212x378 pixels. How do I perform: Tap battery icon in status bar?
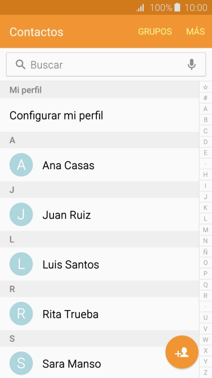177,8
